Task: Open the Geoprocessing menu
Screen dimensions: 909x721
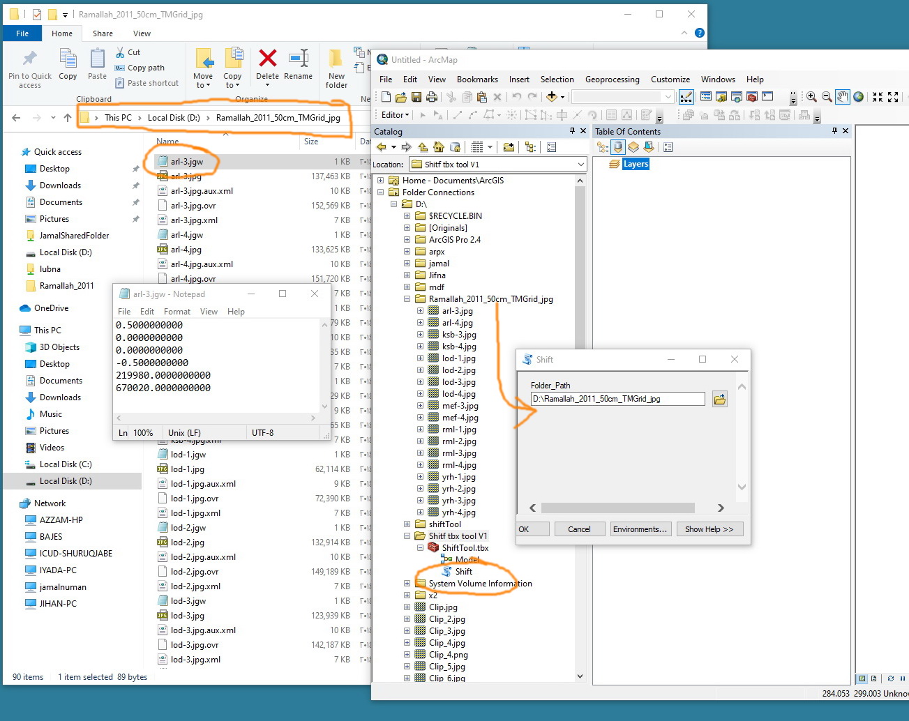Action: [x=612, y=79]
